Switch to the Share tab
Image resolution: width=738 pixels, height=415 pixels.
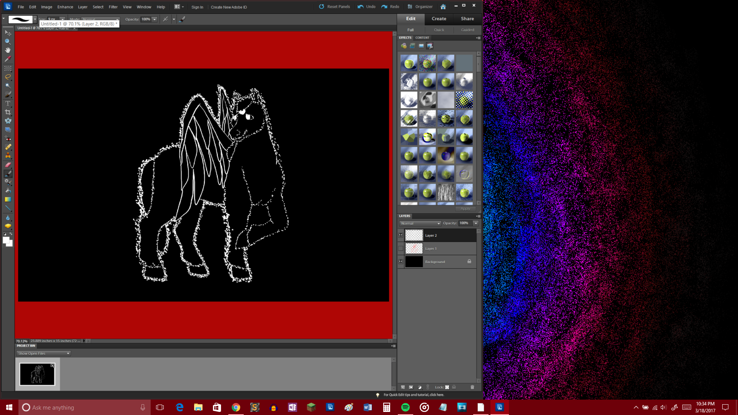tap(467, 19)
